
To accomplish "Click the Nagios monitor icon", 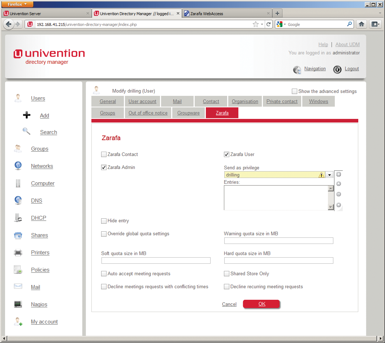I will 18,304.
